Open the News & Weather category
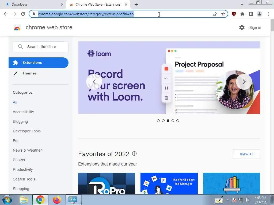 [27, 150]
